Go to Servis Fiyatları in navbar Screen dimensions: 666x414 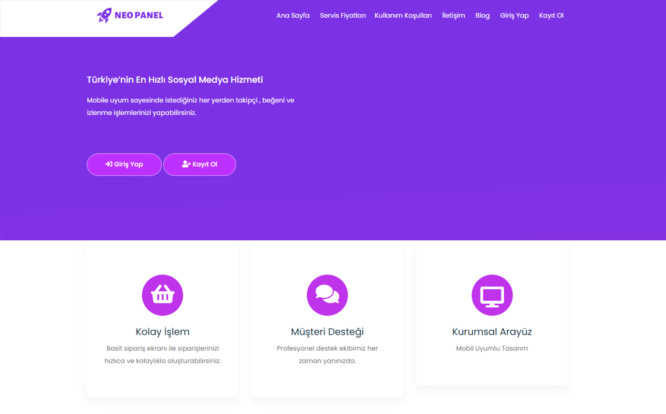point(343,15)
